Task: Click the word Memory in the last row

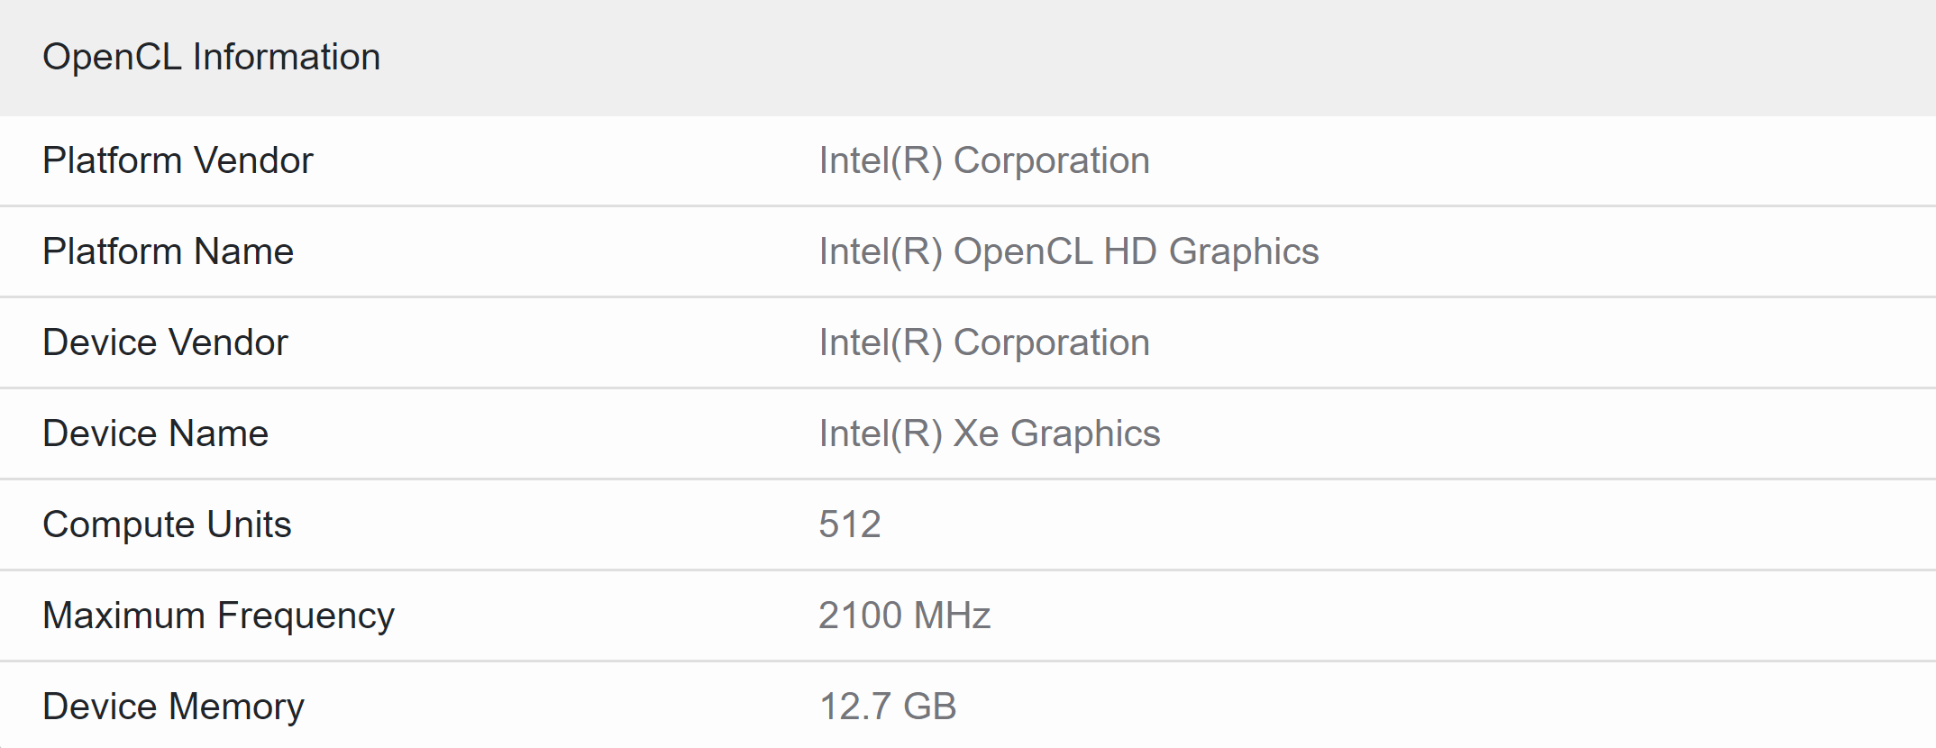Action: click(x=237, y=708)
